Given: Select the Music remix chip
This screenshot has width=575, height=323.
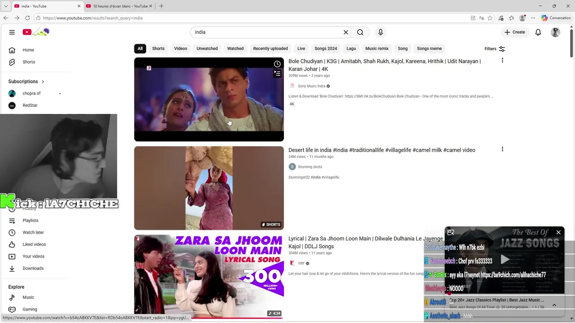Looking at the screenshot, I should [x=377, y=48].
